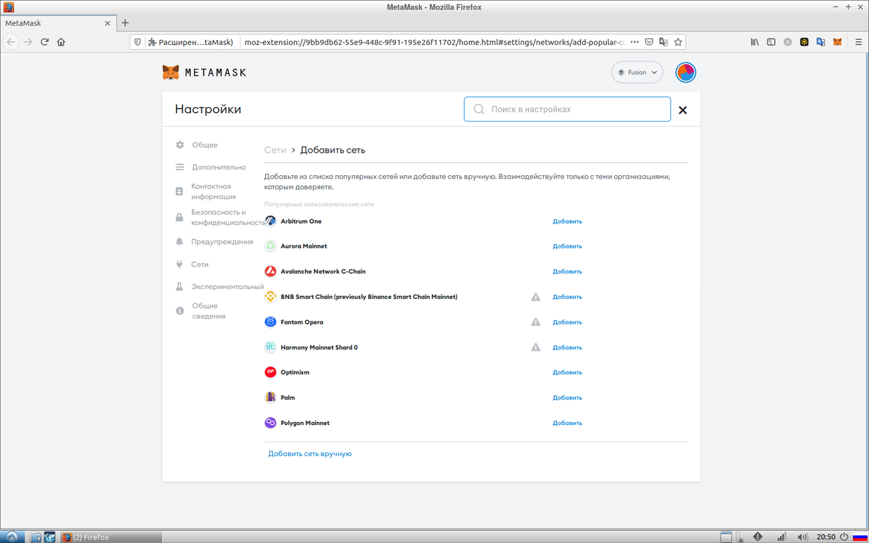Click the Pocket save icon in address bar

click(649, 42)
